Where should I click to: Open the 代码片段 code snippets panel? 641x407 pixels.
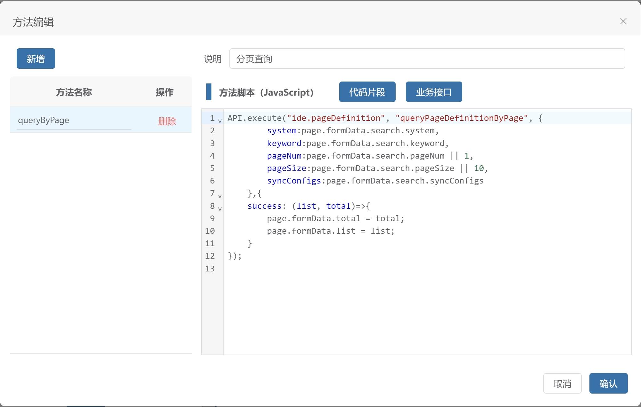point(367,92)
